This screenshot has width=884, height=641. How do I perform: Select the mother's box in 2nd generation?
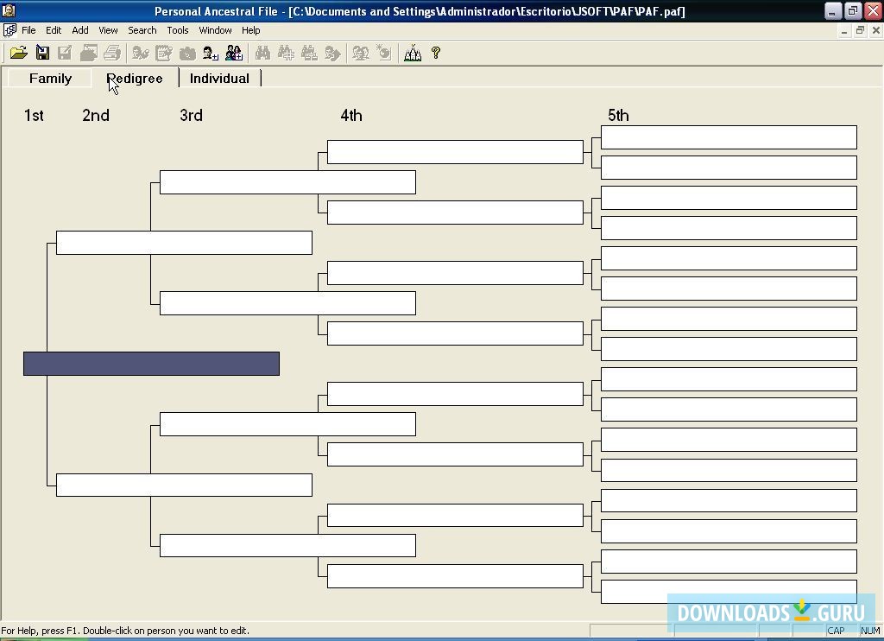click(x=184, y=486)
